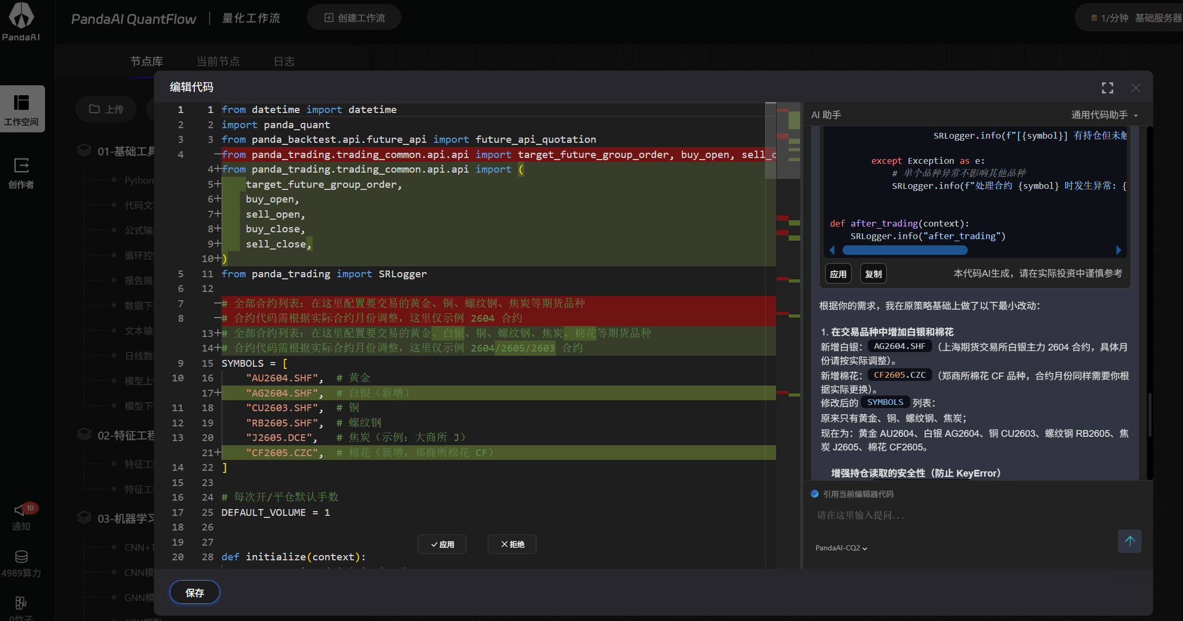The image size is (1183, 621).
Task: Click the 量化工作流 header label
Action: coord(251,18)
